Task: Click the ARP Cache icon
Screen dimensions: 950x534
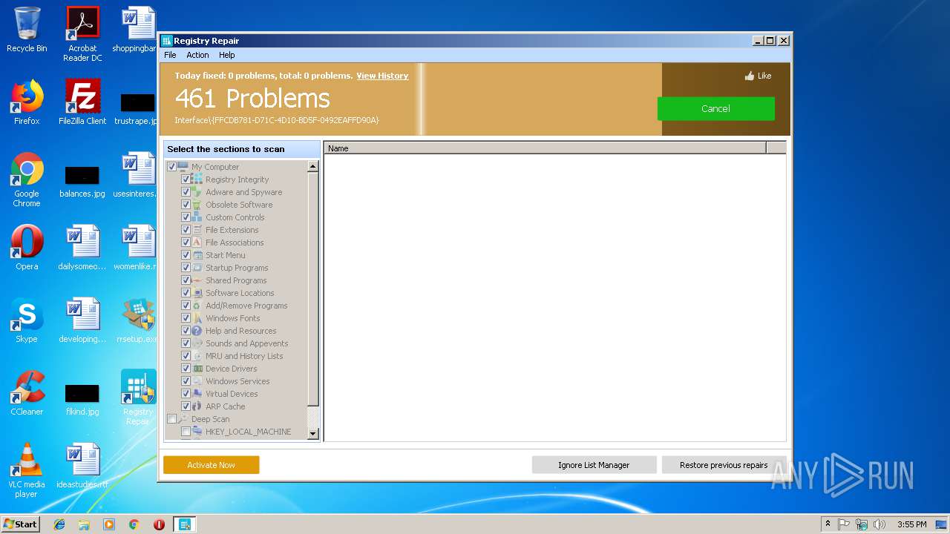Action: (x=197, y=406)
